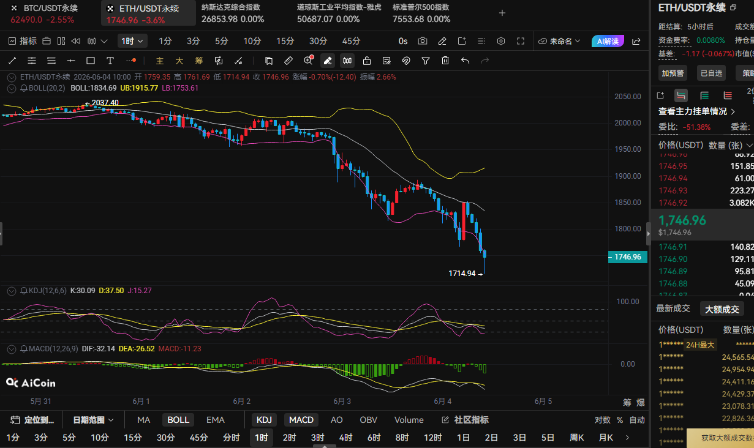This screenshot has height=448, width=754.
Task: Open the ruler measurement tool
Action: click(x=288, y=61)
